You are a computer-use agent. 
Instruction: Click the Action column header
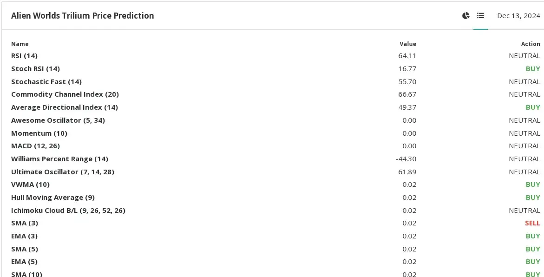[531, 44]
